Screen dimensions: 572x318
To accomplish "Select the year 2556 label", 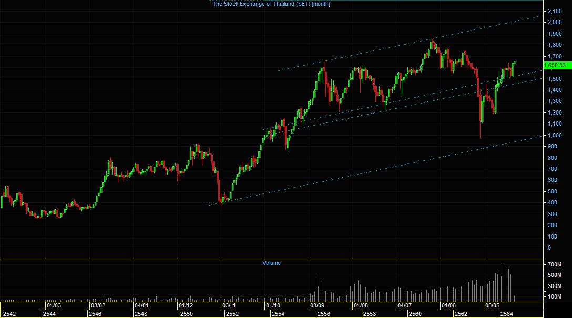I will click(323, 314).
